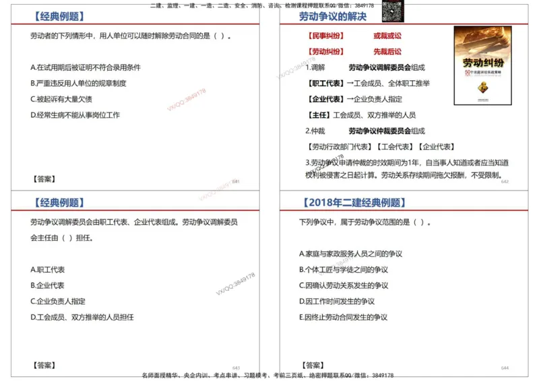Select option A.在试用期后被证明不符合录用条件

(x=86, y=67)
